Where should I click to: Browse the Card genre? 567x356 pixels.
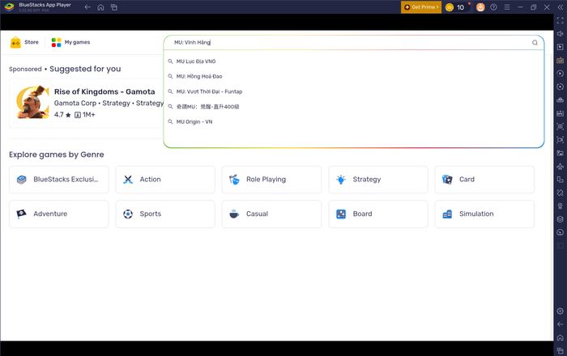click(x=484, y=180)
